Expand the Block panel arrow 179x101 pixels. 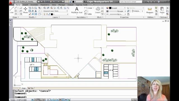pos(103,17)
